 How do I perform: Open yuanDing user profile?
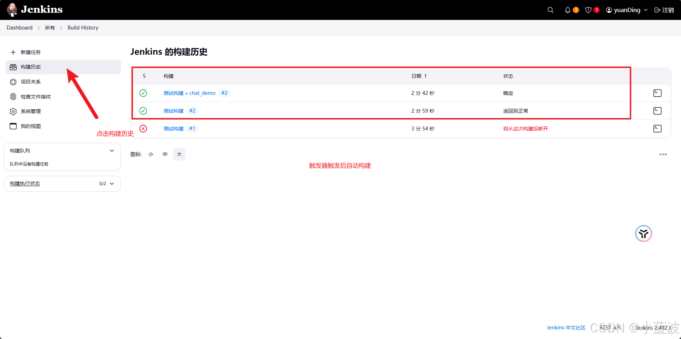tap(623, 10)
